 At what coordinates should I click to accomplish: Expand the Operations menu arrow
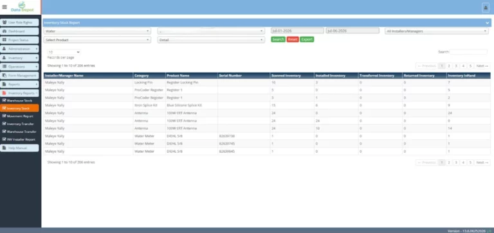[37, 67]
